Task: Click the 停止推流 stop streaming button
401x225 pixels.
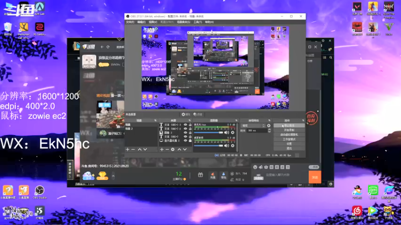Action: pos(289,125)
